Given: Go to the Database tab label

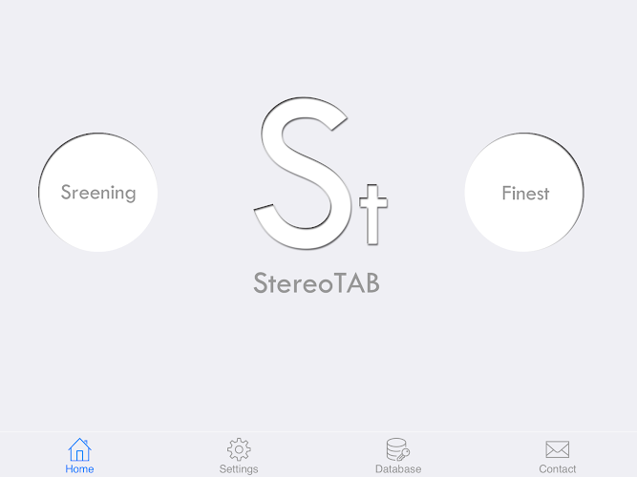Looking at the screenshot, I should coord(398,469).
